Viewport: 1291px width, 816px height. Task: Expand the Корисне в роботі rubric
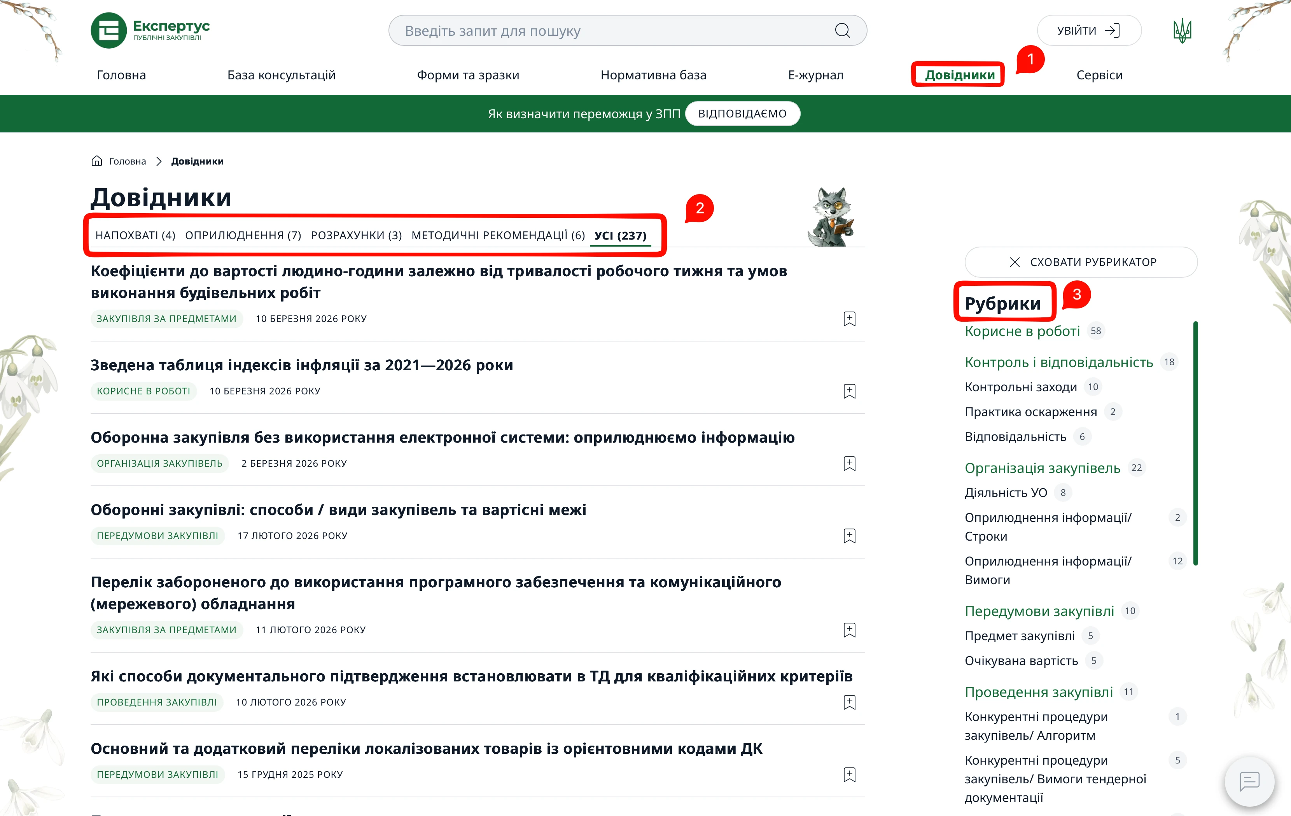pyautogui.click(x=1022, y=331)
